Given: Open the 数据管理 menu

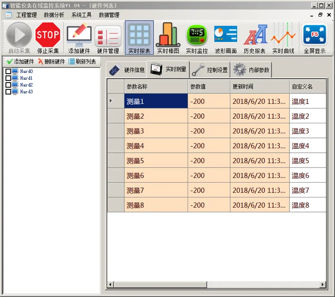Looking at the screenshot, I should pos(109,15).
